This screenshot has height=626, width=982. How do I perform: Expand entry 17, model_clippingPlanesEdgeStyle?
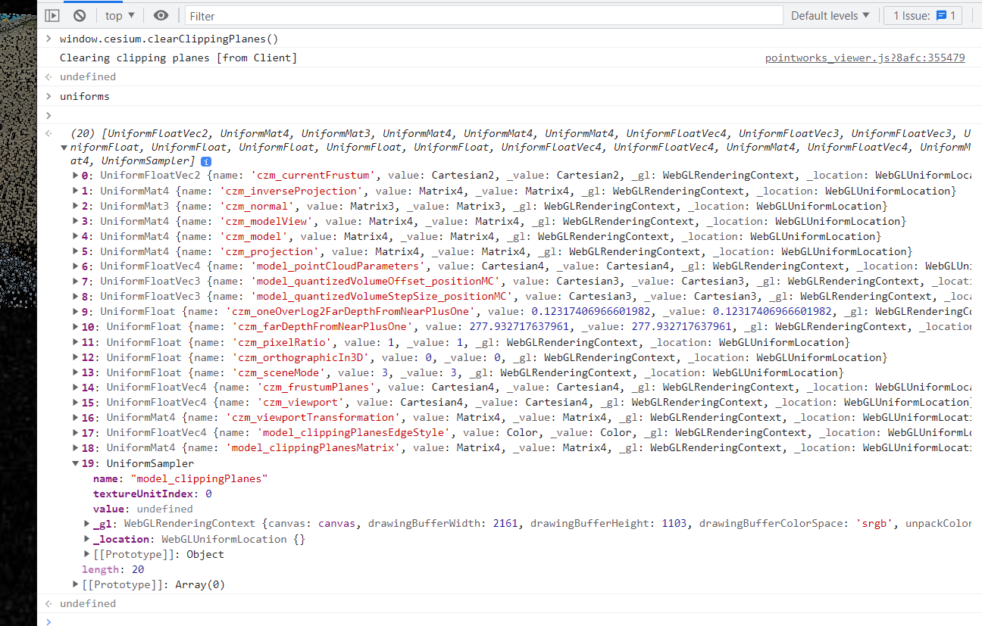click(74, 432)
